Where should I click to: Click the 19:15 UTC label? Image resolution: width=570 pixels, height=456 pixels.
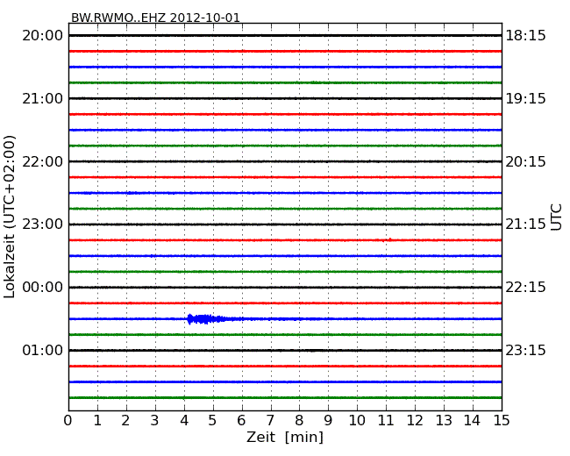[x=525, y=98]
